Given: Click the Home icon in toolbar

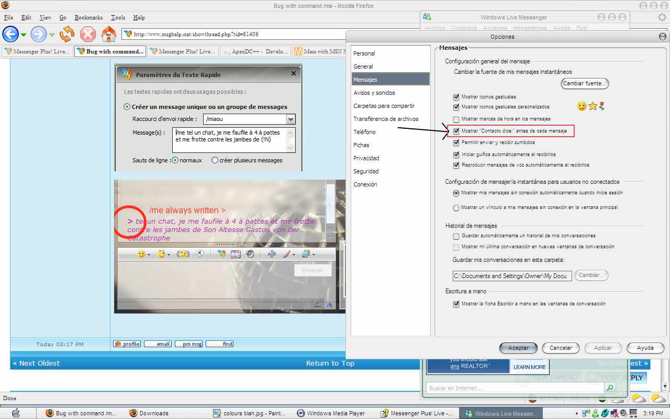Looking at the screenshot, I should pyautogui.click(x=108, y=35).
